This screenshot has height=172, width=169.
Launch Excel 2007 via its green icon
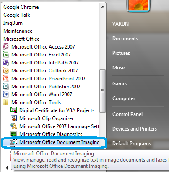[5, 54]
